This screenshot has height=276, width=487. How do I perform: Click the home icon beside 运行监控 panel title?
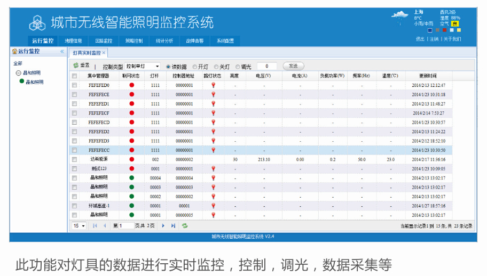(14, 51)
